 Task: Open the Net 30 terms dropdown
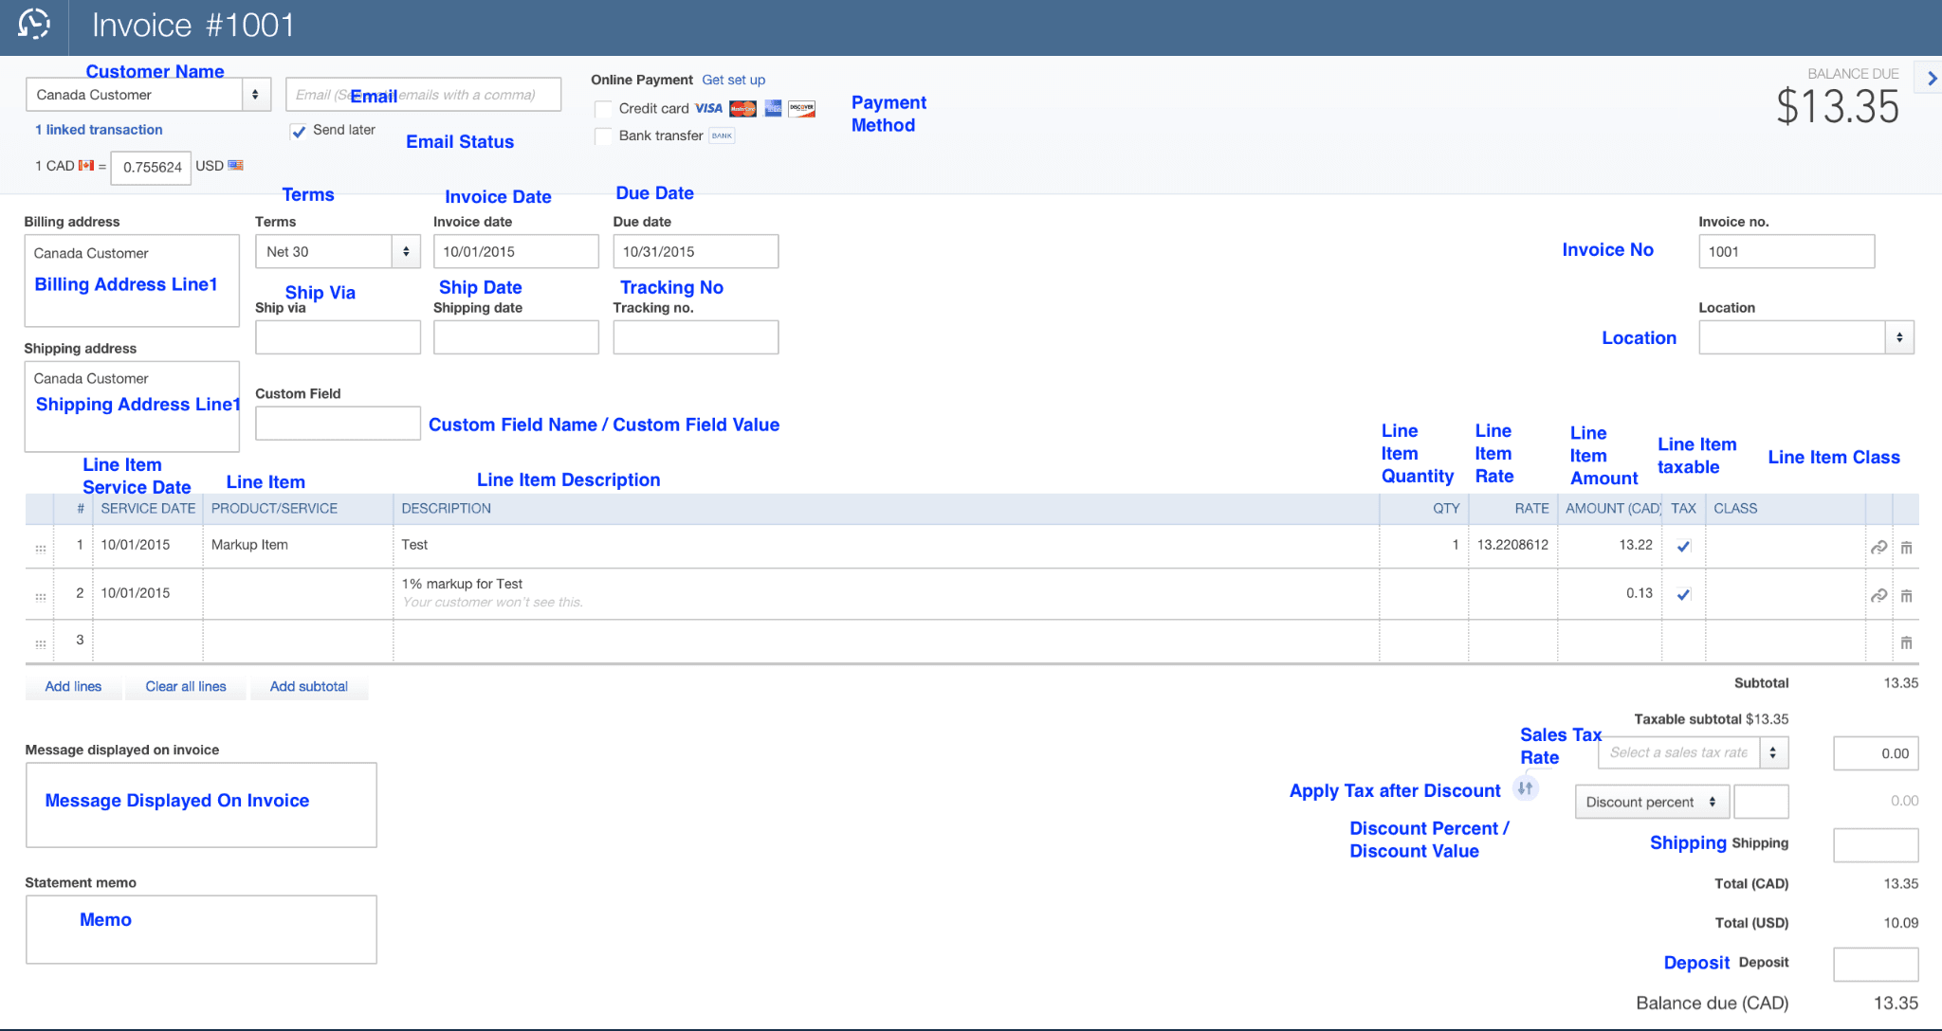pos(406,252)
